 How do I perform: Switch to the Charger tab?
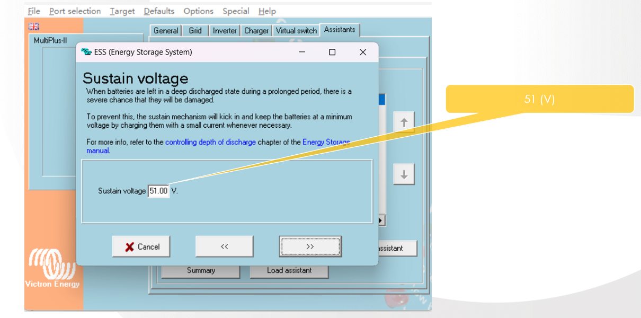click(x=256, y=31)
